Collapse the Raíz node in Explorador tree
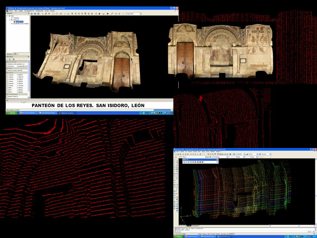 pyautogui.click(x=8, y=16)
